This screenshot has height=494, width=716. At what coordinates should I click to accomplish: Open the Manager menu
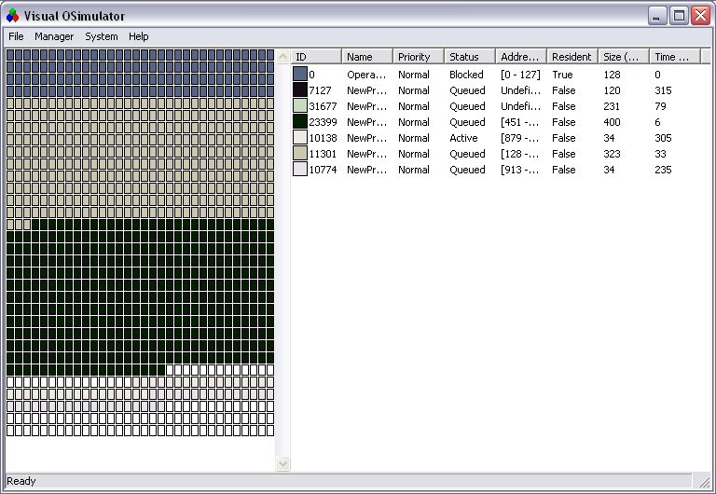(54, 36)
